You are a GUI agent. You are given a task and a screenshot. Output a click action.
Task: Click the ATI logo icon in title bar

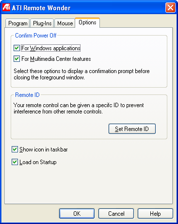[6, 7]
